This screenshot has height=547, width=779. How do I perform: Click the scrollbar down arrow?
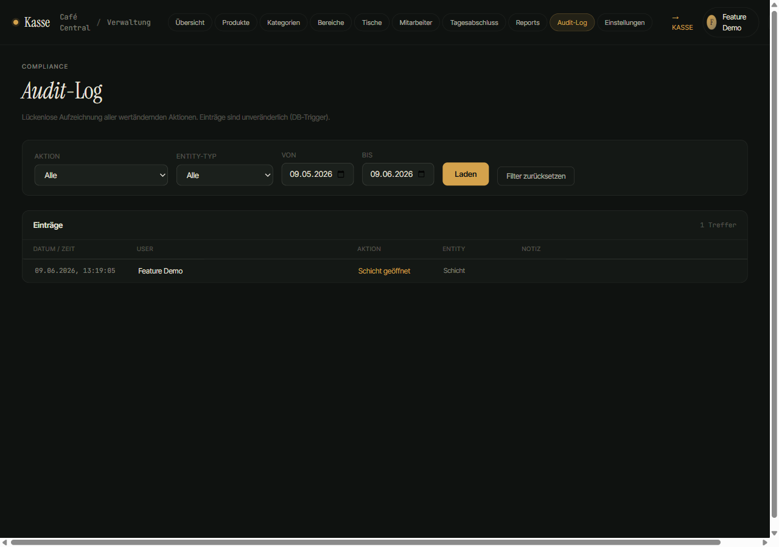[774, 533]
